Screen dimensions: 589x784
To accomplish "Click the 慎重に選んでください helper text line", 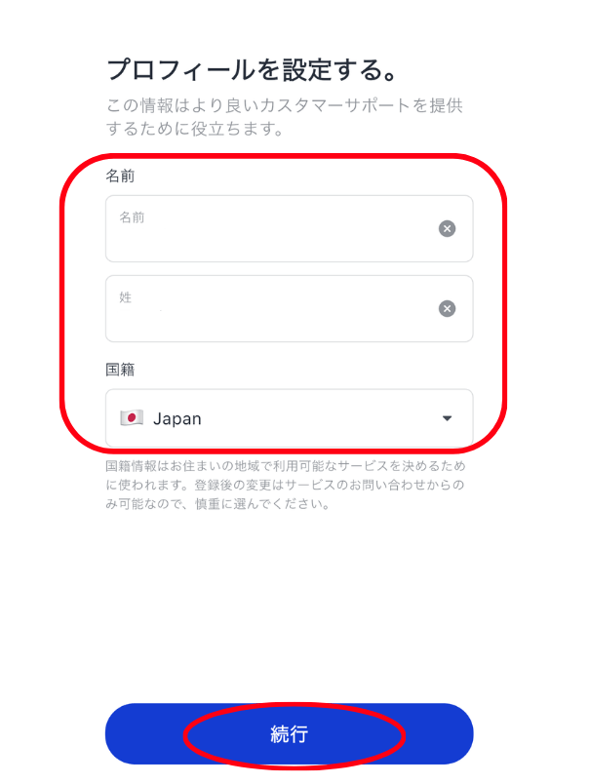I will [217, 504].
